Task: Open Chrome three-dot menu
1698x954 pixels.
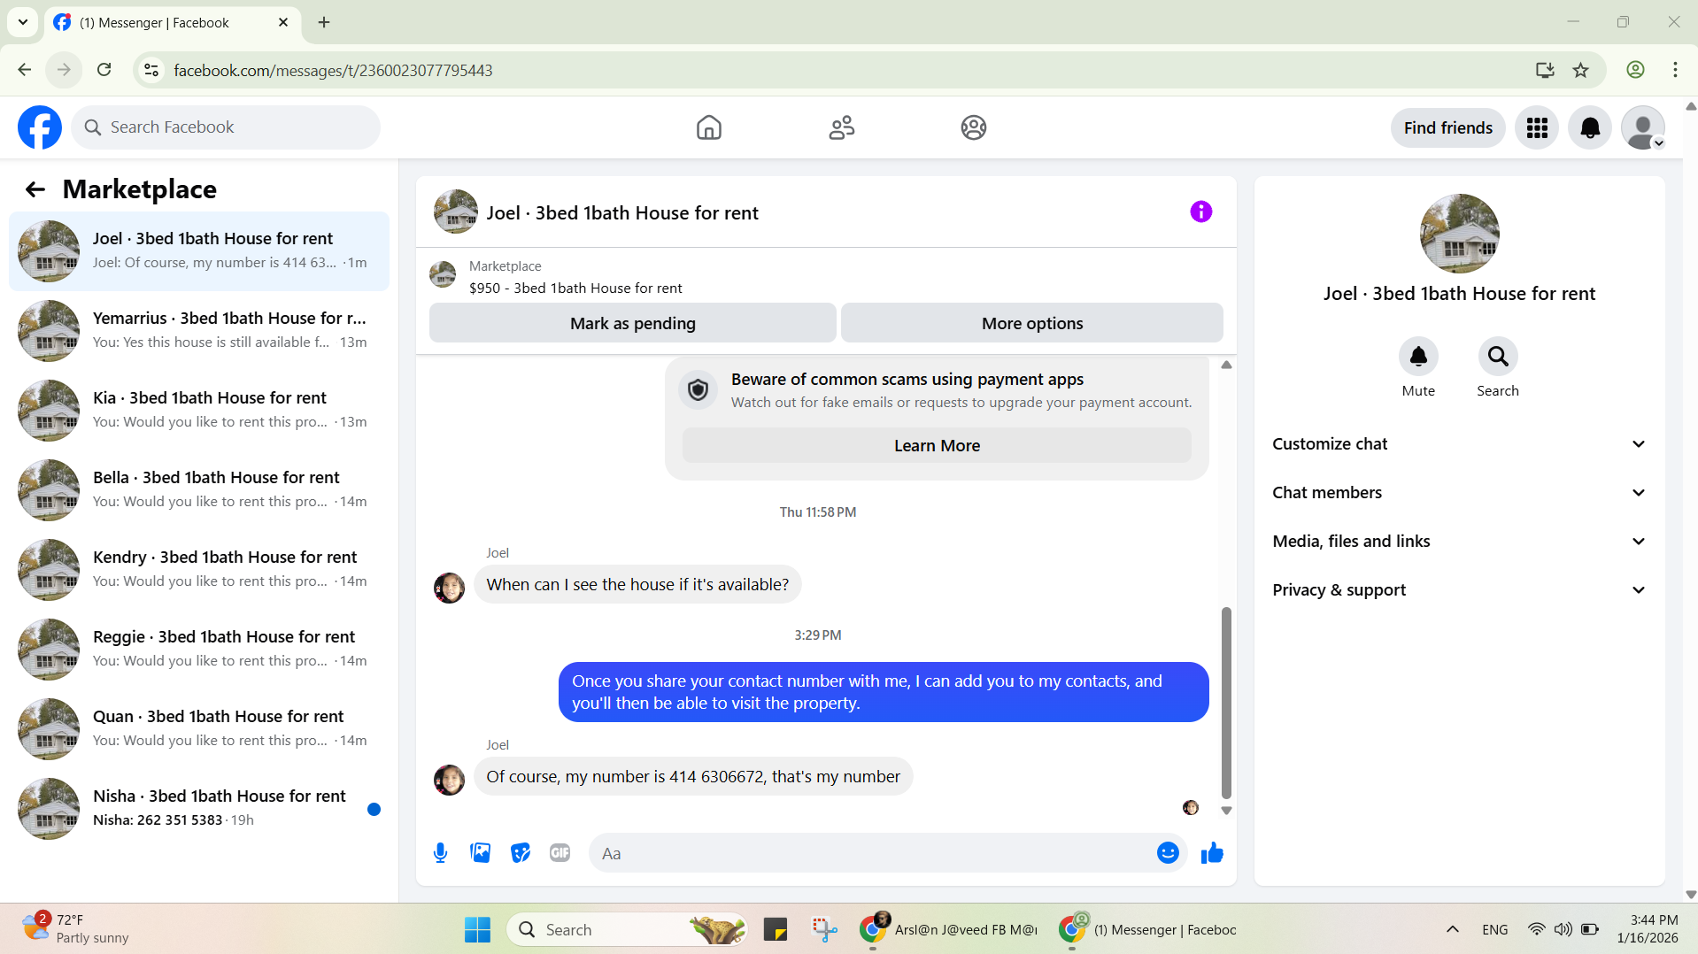Action: pos(1674,70)
